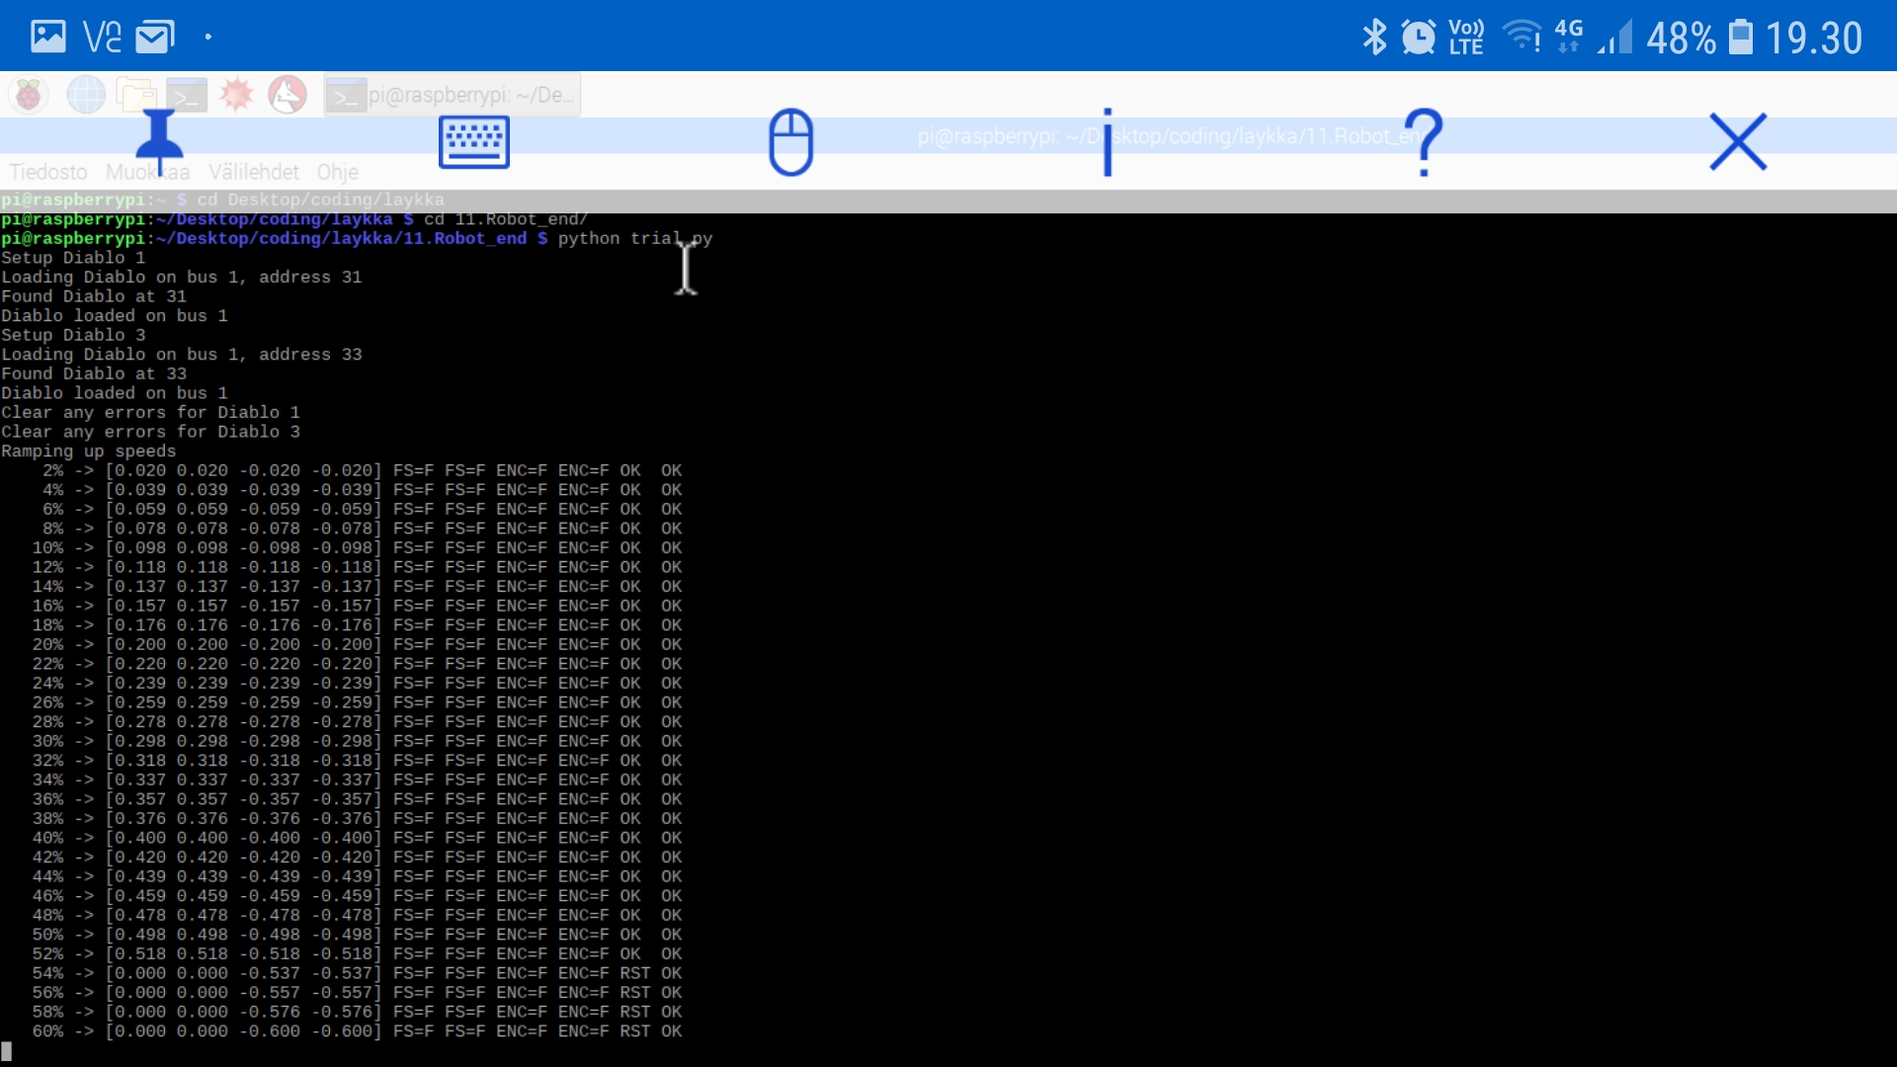
Task: Open the Raspberry Pi menu
Action: click(x=29, y=96)
